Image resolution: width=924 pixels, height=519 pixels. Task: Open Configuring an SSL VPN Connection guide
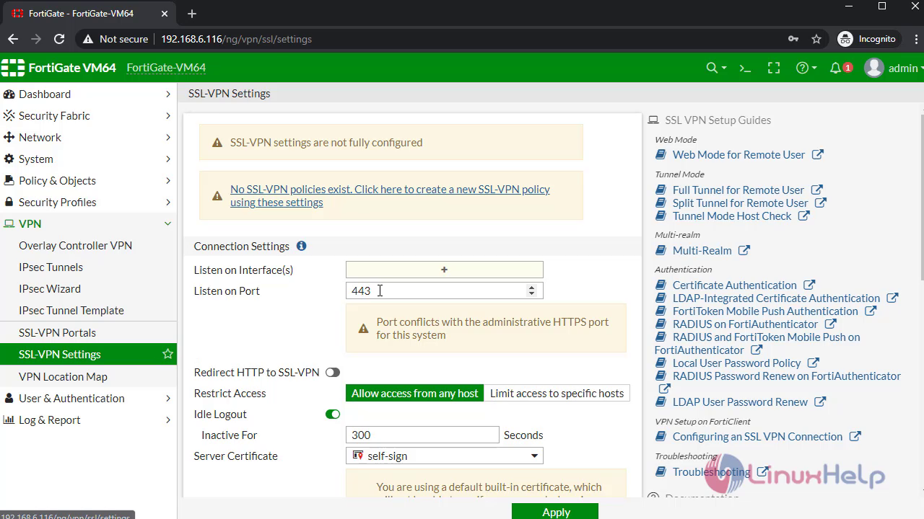click(x=757, y=436)
